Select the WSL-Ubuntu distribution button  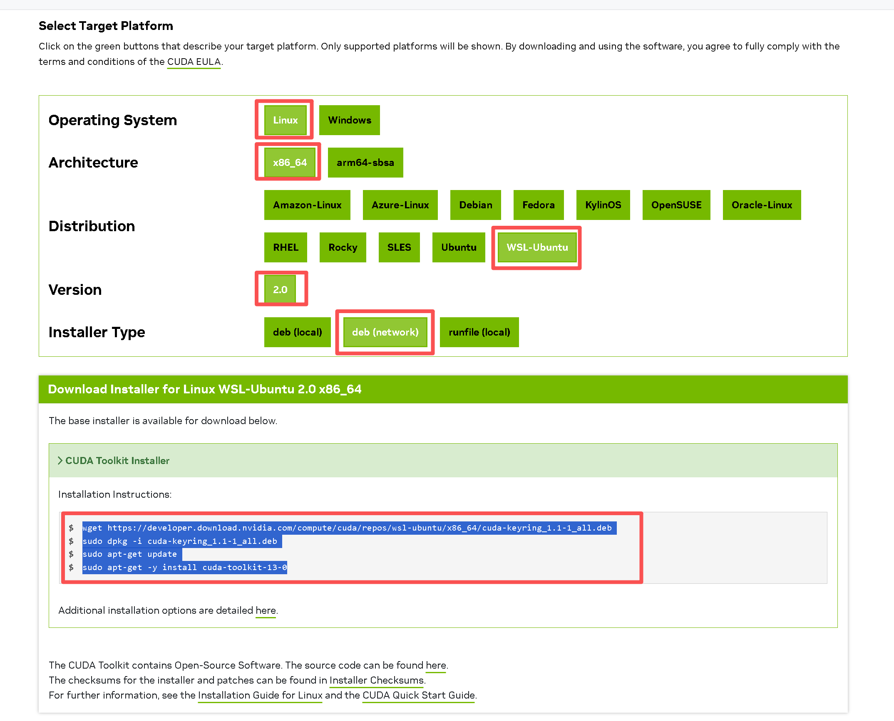(537, 247)
